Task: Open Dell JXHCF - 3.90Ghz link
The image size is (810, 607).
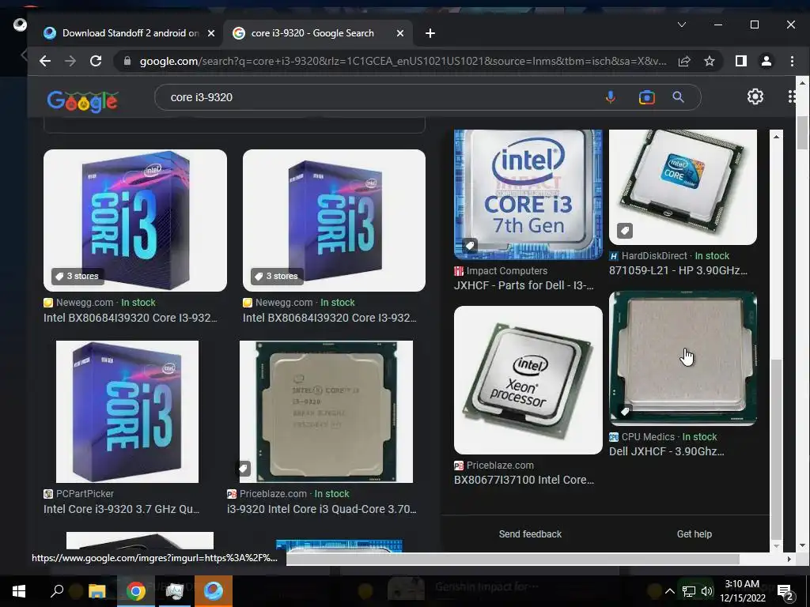Action: point(666,451)
